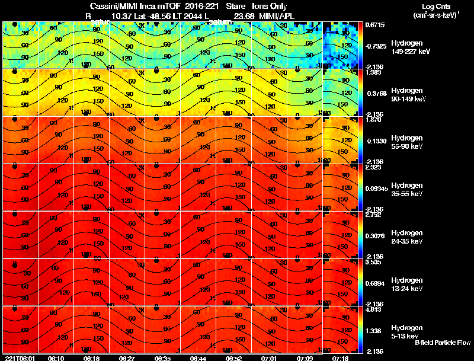
Task: Click the 1.338 color scale midpoint
Action: (x=374, y=331)
